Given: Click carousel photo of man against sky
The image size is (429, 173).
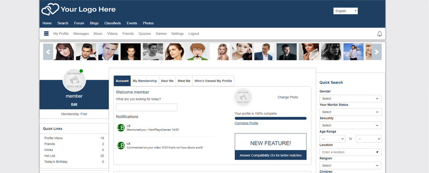Looking at the screenshot, I should point(354,52).
